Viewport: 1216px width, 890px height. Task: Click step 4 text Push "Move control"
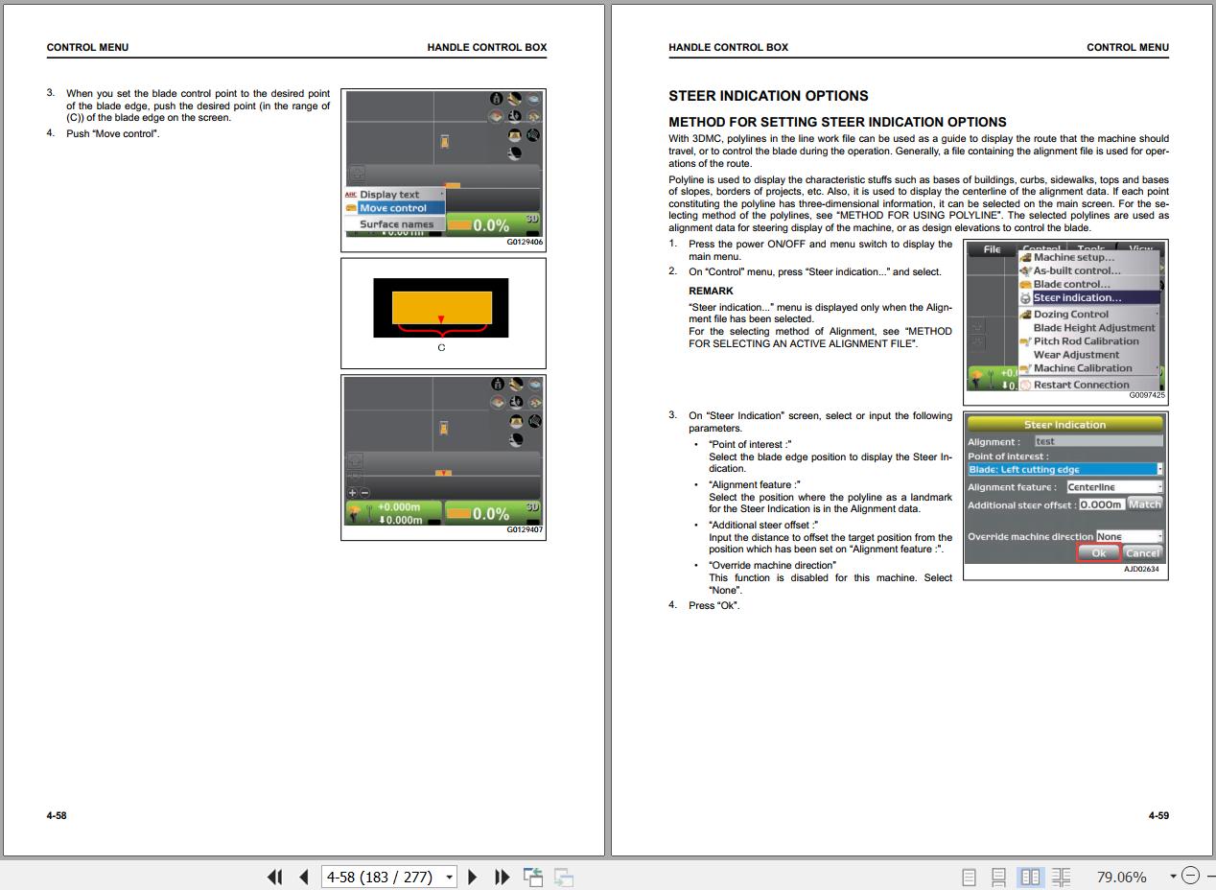pos(113,133)
